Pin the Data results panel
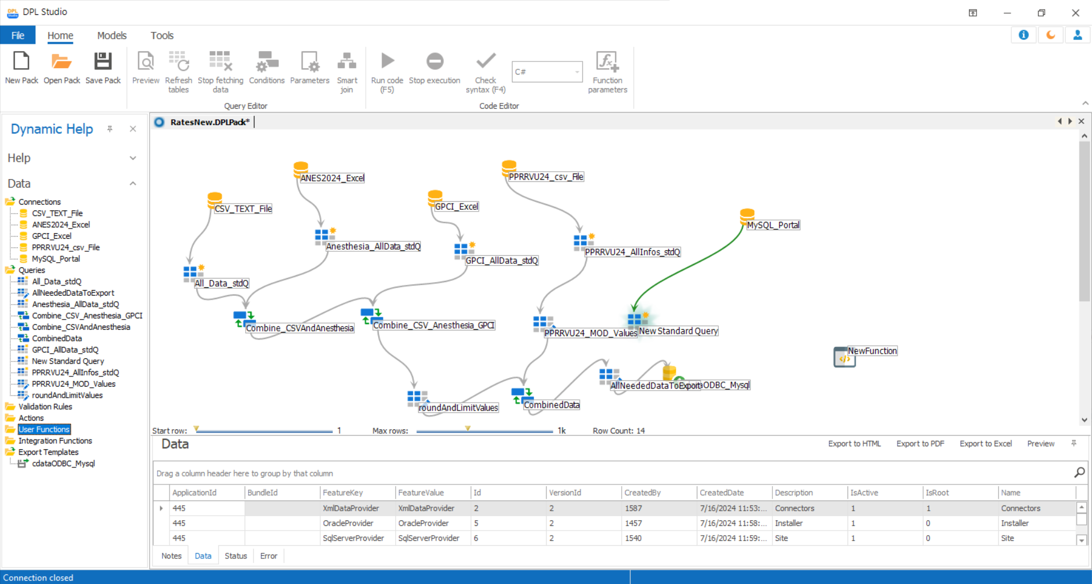This screenshot has height=584, width=1092. point(1074,444)
